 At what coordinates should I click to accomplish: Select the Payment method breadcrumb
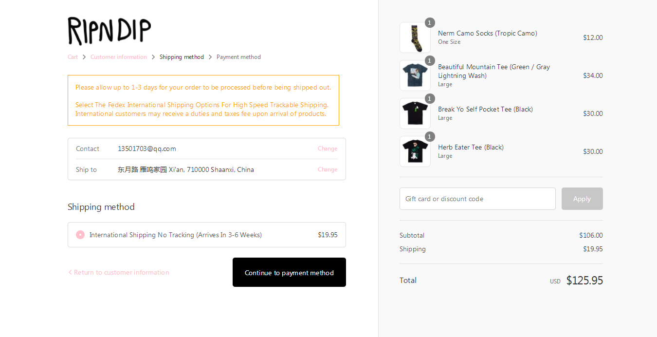point(238,57)
